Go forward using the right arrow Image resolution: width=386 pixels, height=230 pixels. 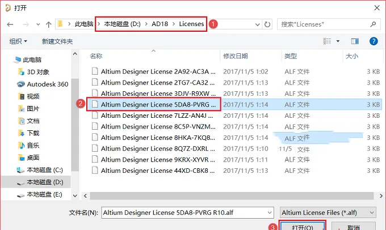(26, 24)
